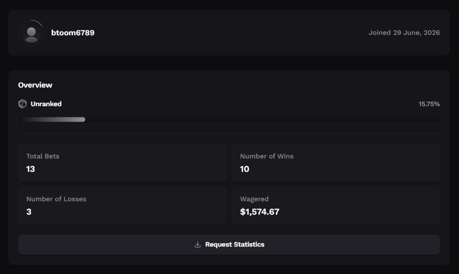Click the Wagered label text

(254, 199)
